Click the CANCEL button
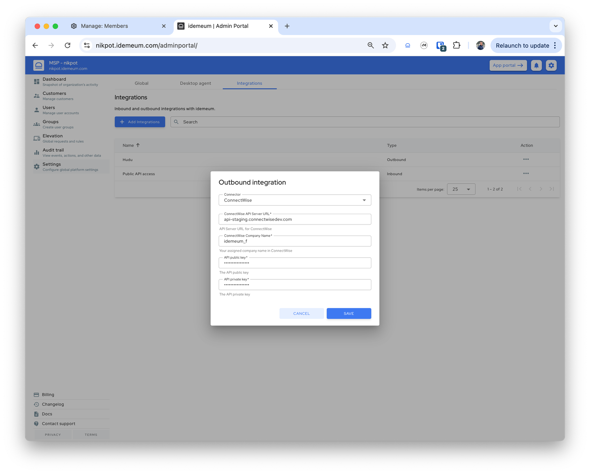 click(x=301, y=313)
